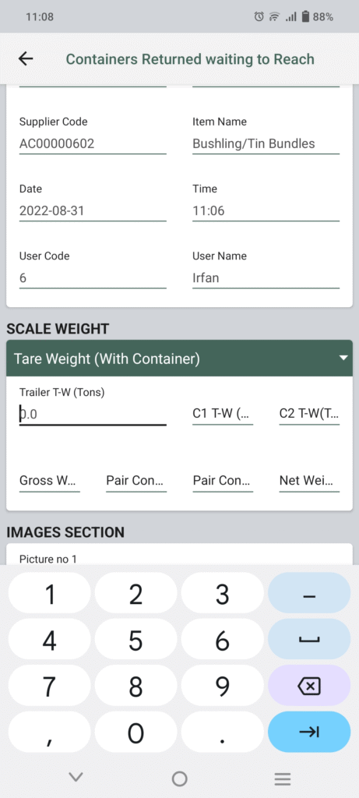359x798 pixels.
Task: Tap the space bar key icon
Action: pyautogui.click(x=309, y=641)
